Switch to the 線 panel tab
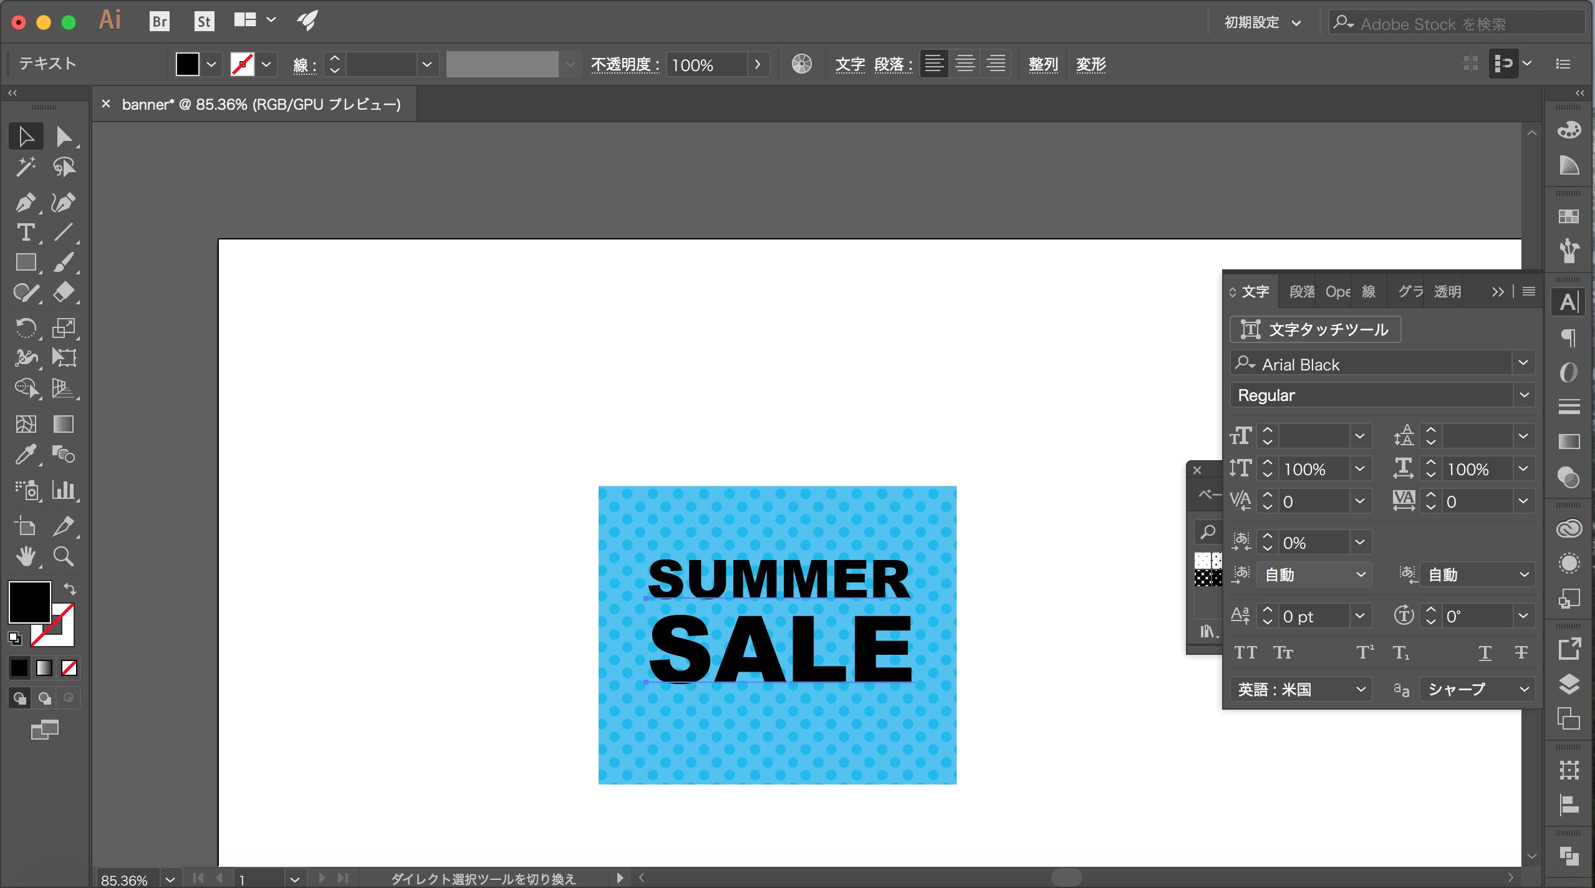1595x888 pixels. [x=1369, y=291]
